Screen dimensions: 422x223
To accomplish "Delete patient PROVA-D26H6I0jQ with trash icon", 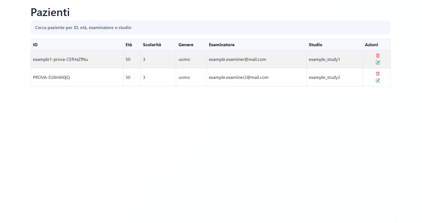I will (378, 74).
